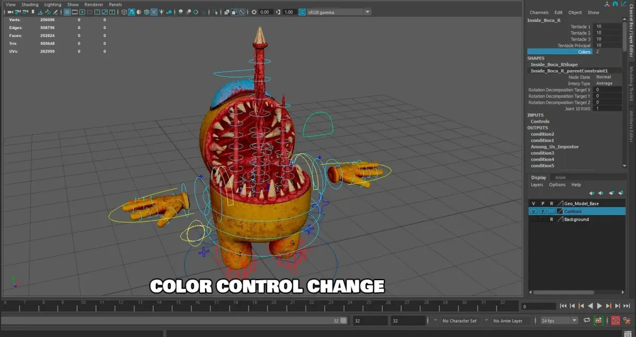
Task: Toggle display type box of Controls layer
Action: pos(552,211)
